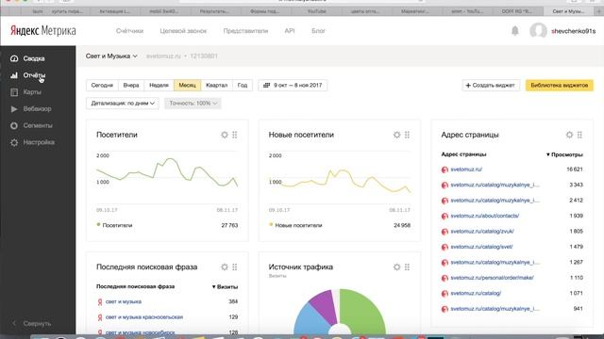Image resolution: width=604 pixels, height=339 pixels.
Task: Toggle Новые посетители legend series
Action: (x=295, y=225)
